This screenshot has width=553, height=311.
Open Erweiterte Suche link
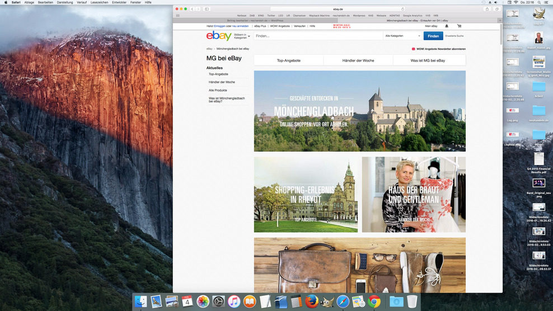pos(454,36)
